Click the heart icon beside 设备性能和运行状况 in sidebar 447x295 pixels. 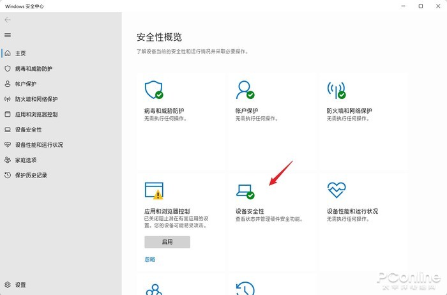[8, 145]
